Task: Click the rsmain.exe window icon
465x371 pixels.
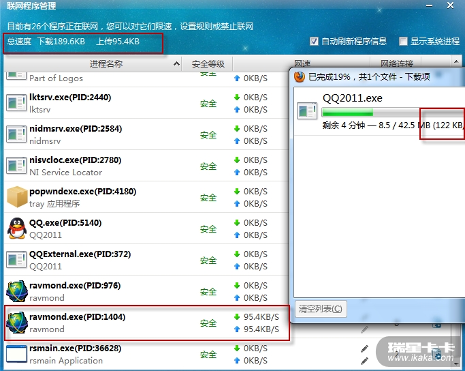Action: [x=16, y=353]
